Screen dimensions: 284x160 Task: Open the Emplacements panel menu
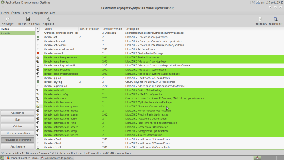click(30, 2)
